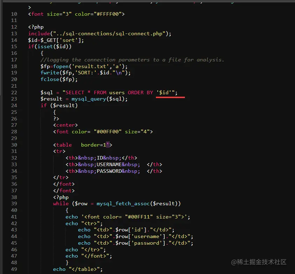The width and height of the screenshot is (295, 274).
Task: Click the 'result.txt' string
Action: tap(91, 66)
